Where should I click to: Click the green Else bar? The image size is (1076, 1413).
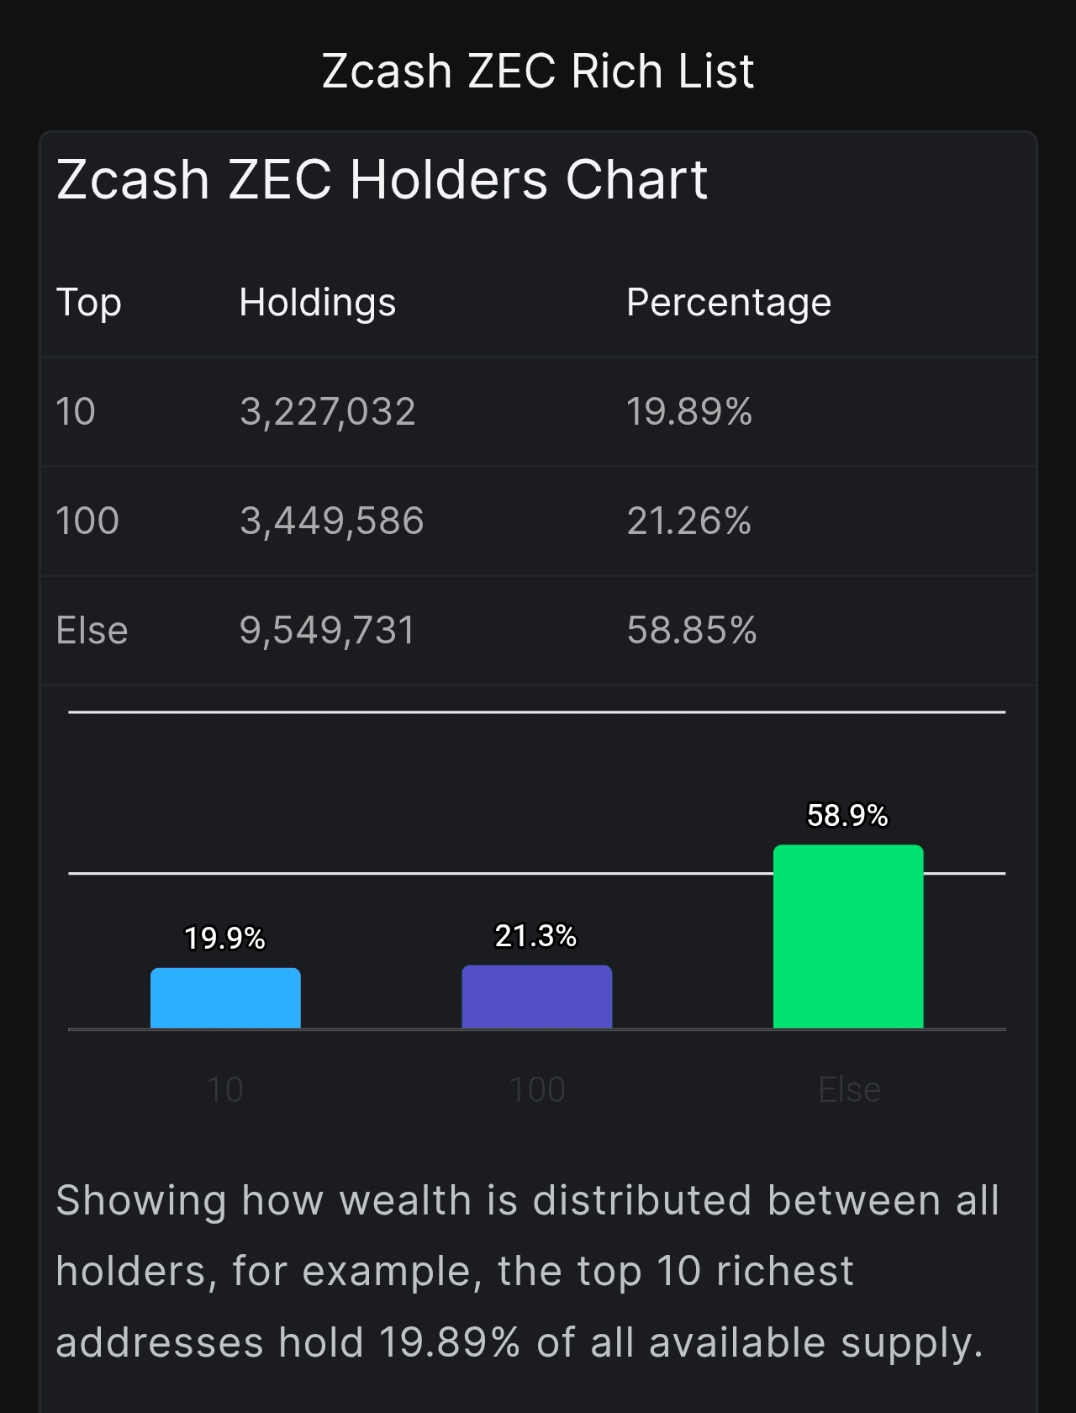click(x=848, y=936)
